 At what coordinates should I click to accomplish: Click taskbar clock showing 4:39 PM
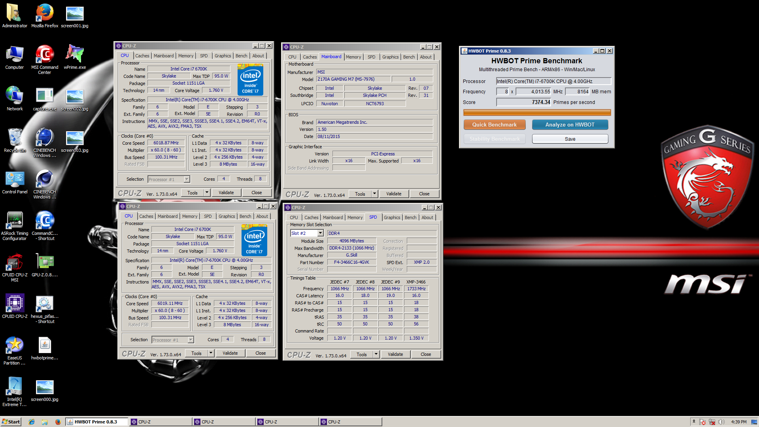(738, 422)
